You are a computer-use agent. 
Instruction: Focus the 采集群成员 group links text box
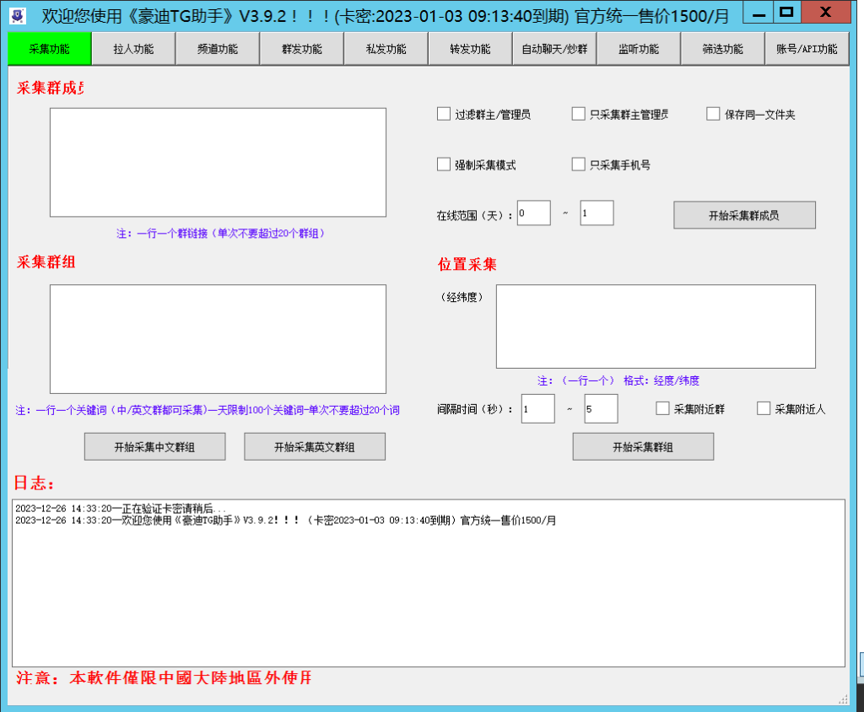[219, 163]
